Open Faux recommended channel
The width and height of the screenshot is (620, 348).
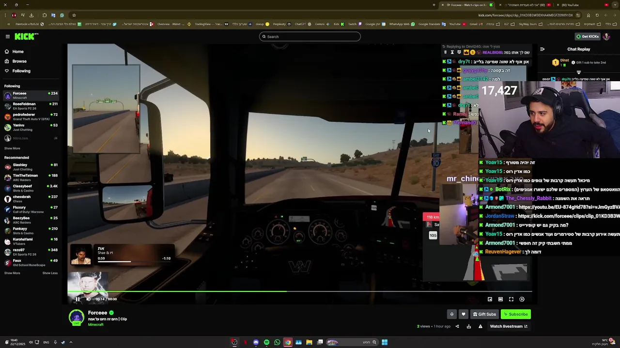31,262
